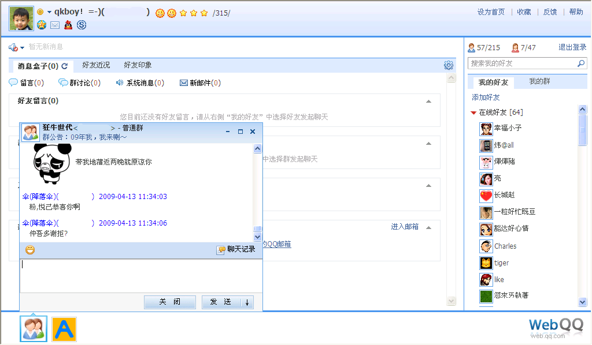Open the sound mute dropdown arrow

coord(22,47)
